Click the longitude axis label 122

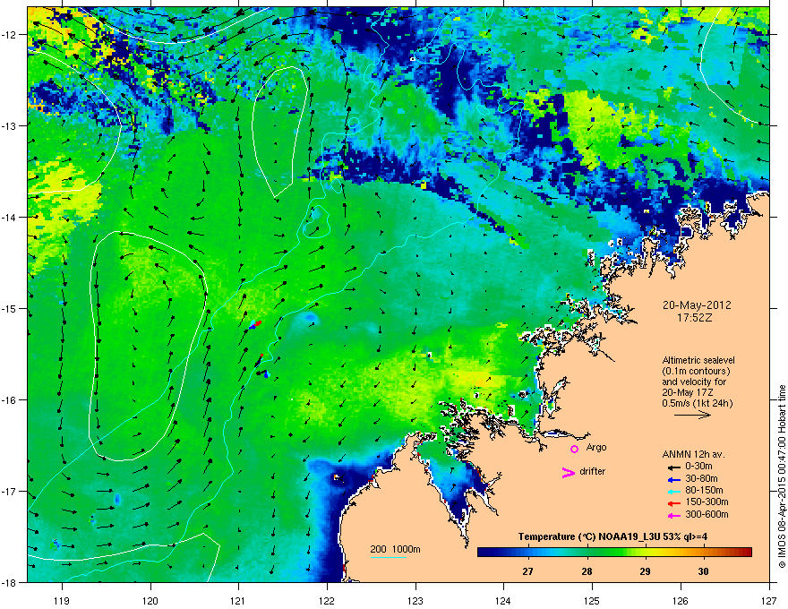(327, 601)
